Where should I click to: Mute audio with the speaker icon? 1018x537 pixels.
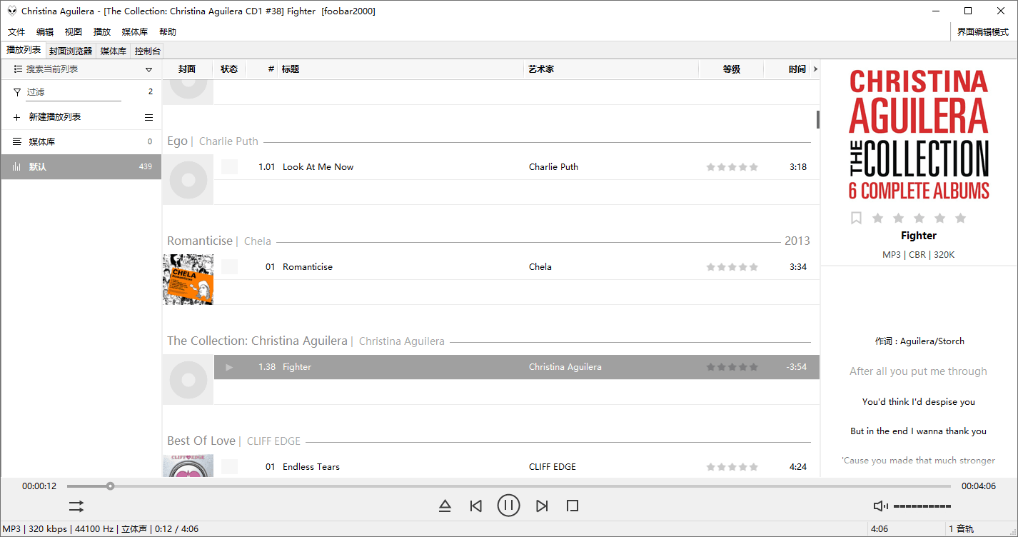point(880,506)
